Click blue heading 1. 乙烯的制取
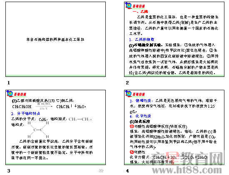 (x=142, y=39)
